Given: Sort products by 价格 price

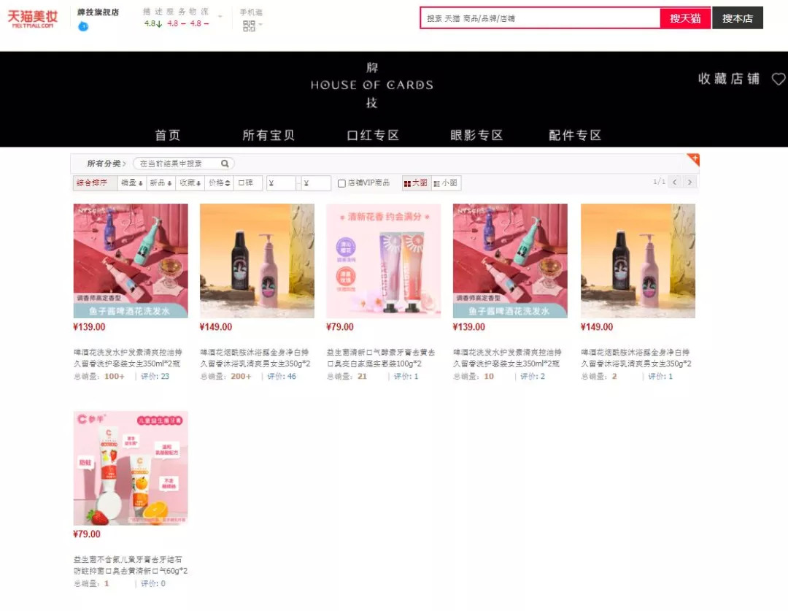Looking at the screenshot, I should click(x=220, y=183).
